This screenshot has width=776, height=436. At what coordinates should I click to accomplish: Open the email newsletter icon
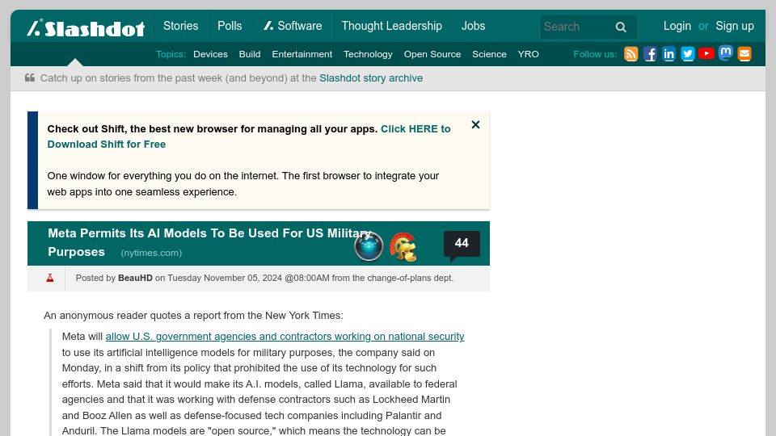(x=744, y=54)
